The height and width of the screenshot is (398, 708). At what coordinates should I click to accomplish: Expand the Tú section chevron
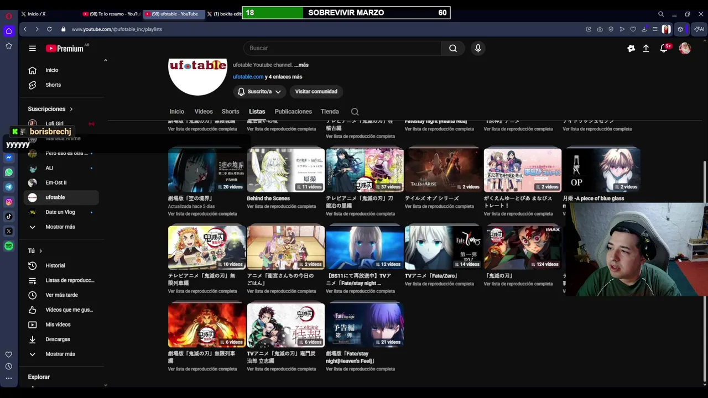tap(40, 251)
